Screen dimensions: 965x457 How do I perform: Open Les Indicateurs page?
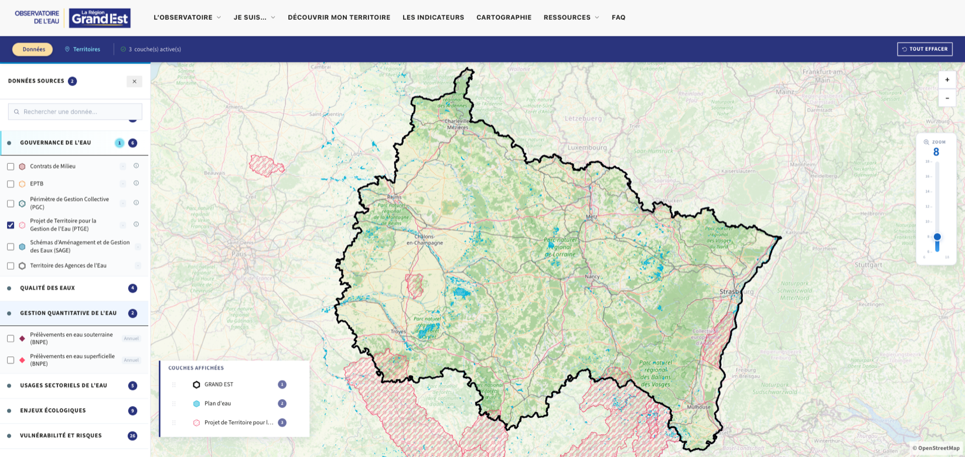click(x=433, y=18)
